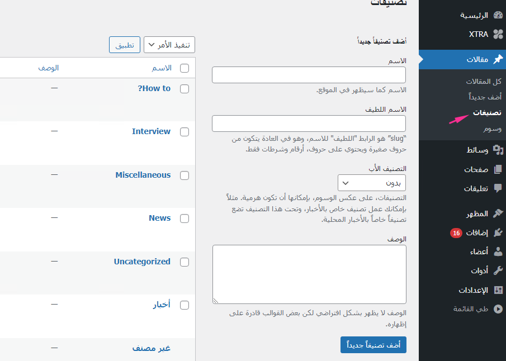
Task: Click the tools wrench icon beside أدوات
Action: pos(498,270)
